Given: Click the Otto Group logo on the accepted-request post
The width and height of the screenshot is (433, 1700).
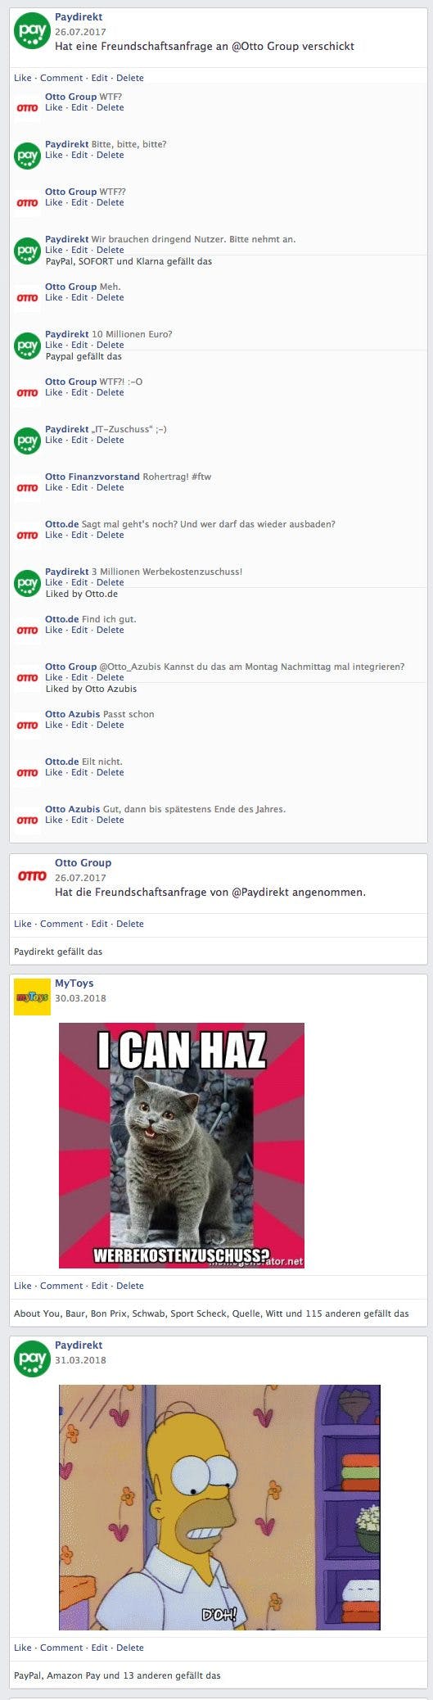Looking at the screenshot, I should (32, 877).
